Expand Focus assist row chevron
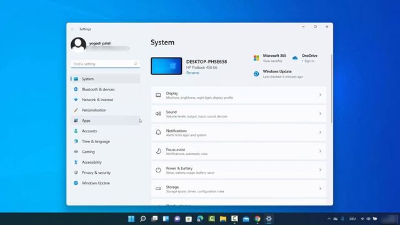Image resolution: width=400 pixels, height=225 pixels. coord(320,151)
